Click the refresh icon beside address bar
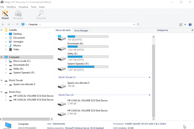194x129 pixels. pos(138,24)
